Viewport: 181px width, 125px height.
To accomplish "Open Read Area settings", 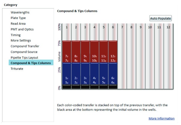I will [18, 24].
